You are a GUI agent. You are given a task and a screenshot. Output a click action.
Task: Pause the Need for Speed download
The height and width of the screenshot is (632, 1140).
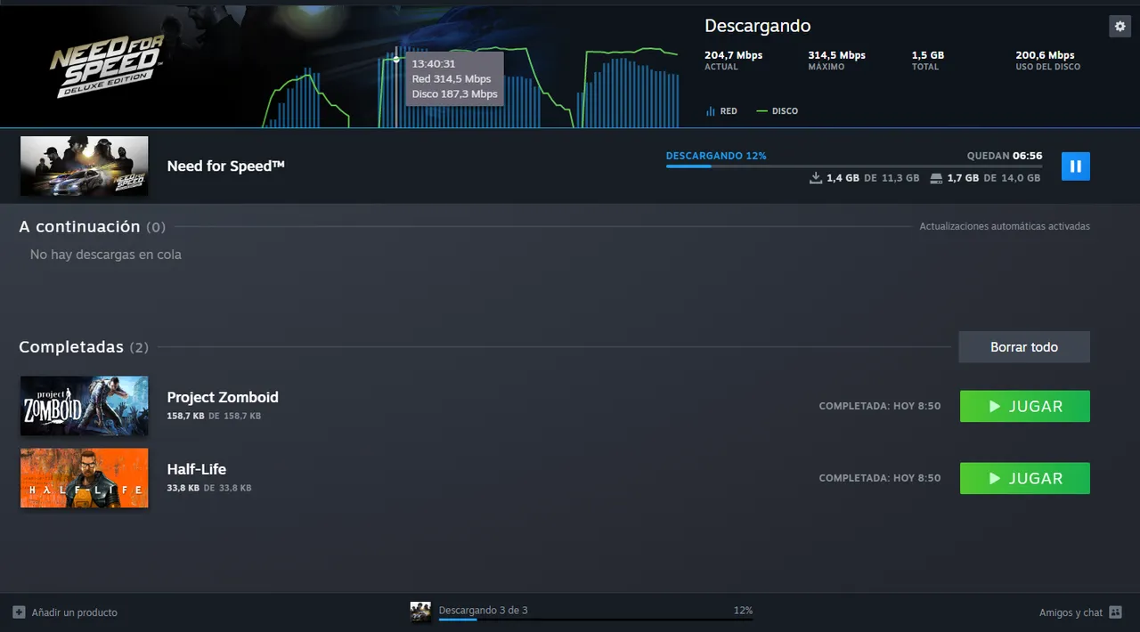pos(1075,166)
